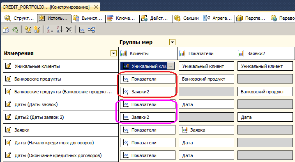Select the Банковские продукты dimension row

(60, 79)
